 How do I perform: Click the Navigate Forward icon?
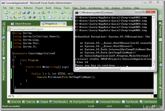coord(69,13)
